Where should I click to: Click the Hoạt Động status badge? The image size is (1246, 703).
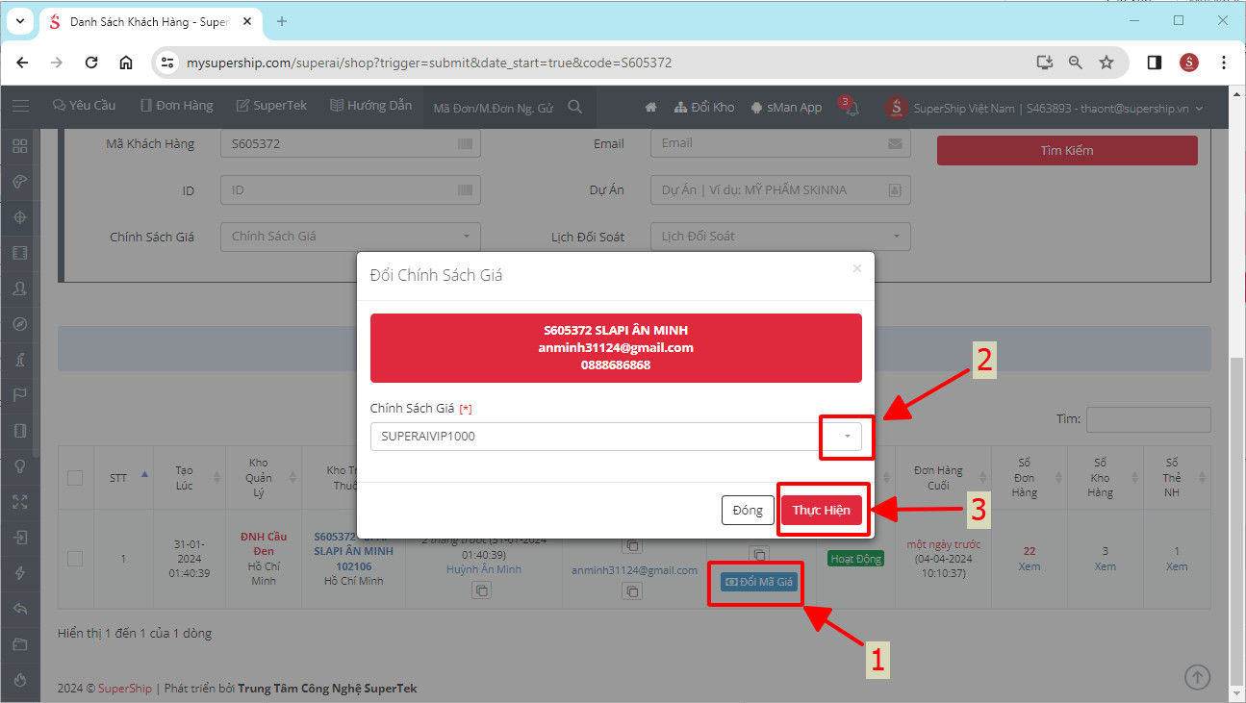click(855, 559)
